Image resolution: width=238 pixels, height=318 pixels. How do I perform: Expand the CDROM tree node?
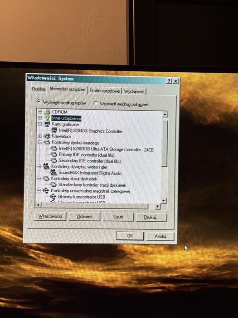pos(40,112)
